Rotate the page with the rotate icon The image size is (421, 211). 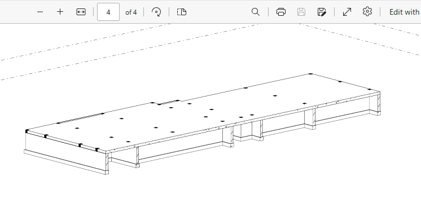click(156, 12)
